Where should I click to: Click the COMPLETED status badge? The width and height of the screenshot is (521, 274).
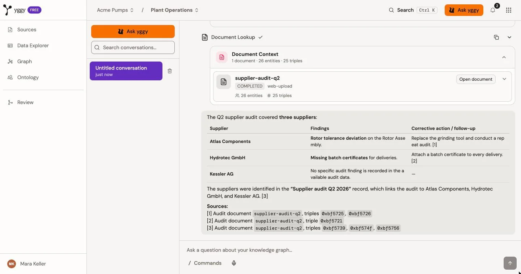(x=250, y=86)
